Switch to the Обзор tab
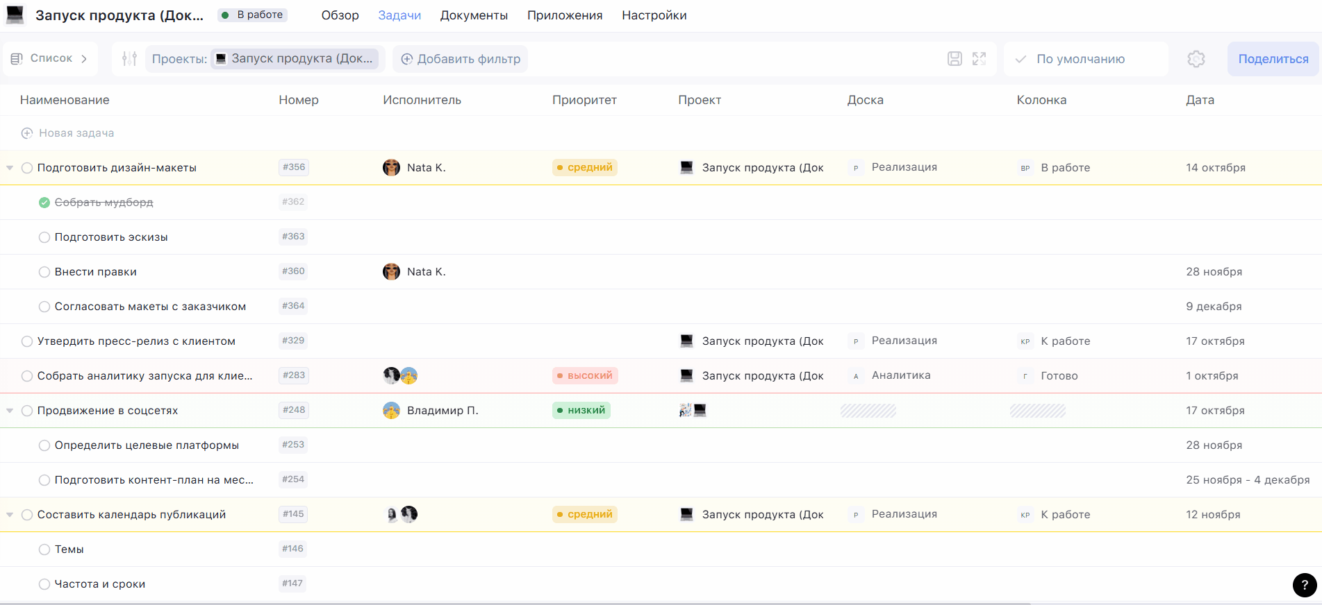This screenshot has height=605, width=1322. point(340,15)
